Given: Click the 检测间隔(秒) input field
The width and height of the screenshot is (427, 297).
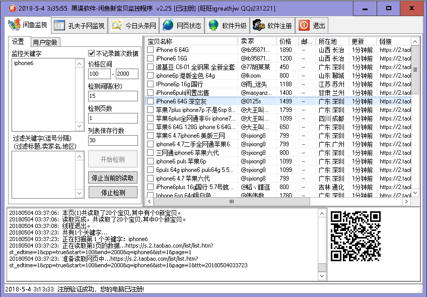Looking at the screenshot, I should pyautogui.click(x=113, y=96).
